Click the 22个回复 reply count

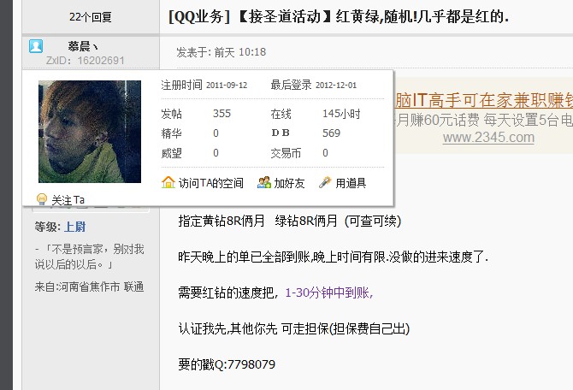click(x=91, y=17)
